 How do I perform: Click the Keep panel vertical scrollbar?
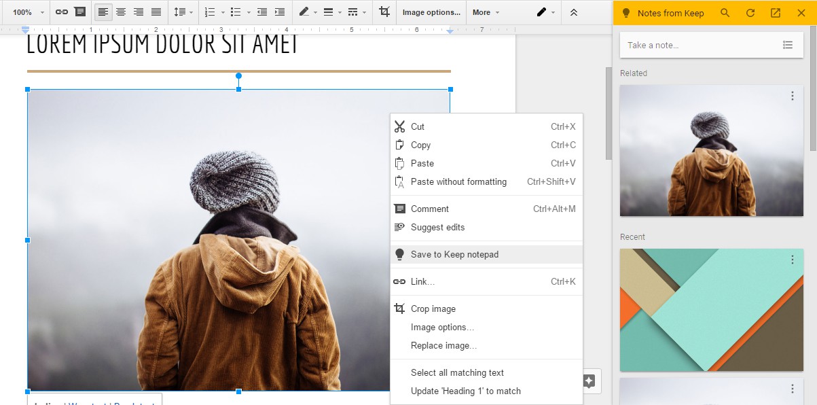pyautogui.click(x=813, y=87)
